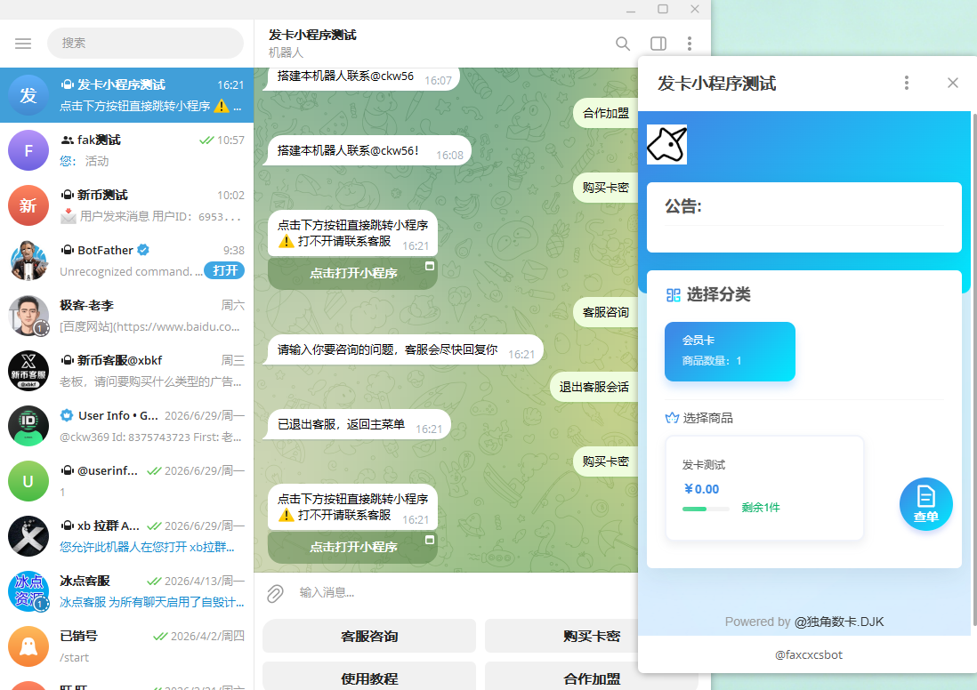This screenshot has height=690, width=977.
Task: Click the 选择商品 crown icon
Action: (672, 418)
